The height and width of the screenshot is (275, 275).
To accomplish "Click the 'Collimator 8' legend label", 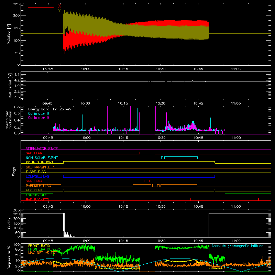I will (x=38, y=113).
